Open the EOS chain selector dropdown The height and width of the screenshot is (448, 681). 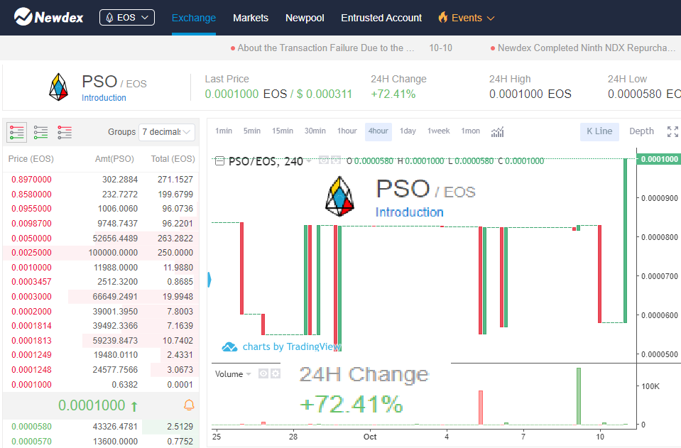(x=127, y=17)
